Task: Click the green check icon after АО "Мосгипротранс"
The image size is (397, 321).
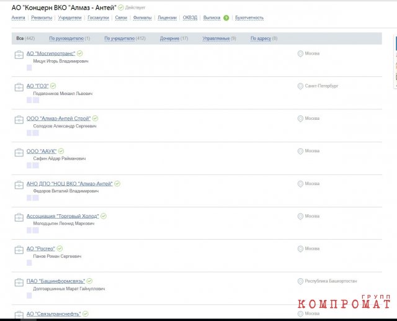Action: (x=80, y=53)
